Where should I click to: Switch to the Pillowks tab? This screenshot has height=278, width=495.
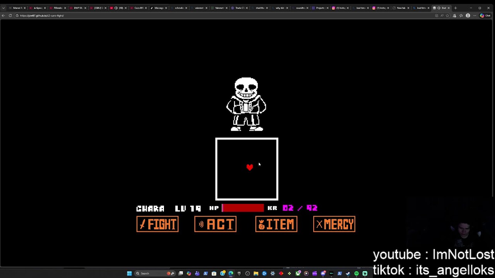click(x=58, y=8)
